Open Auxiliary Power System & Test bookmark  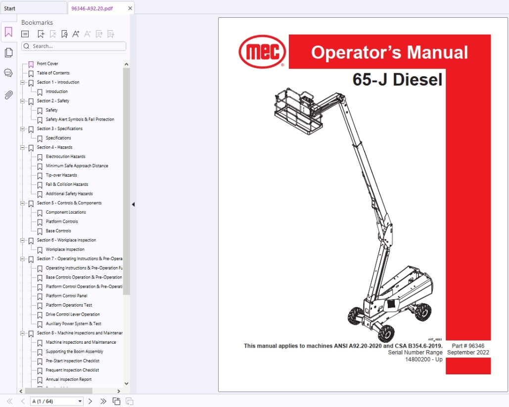[x=73, y=324]
